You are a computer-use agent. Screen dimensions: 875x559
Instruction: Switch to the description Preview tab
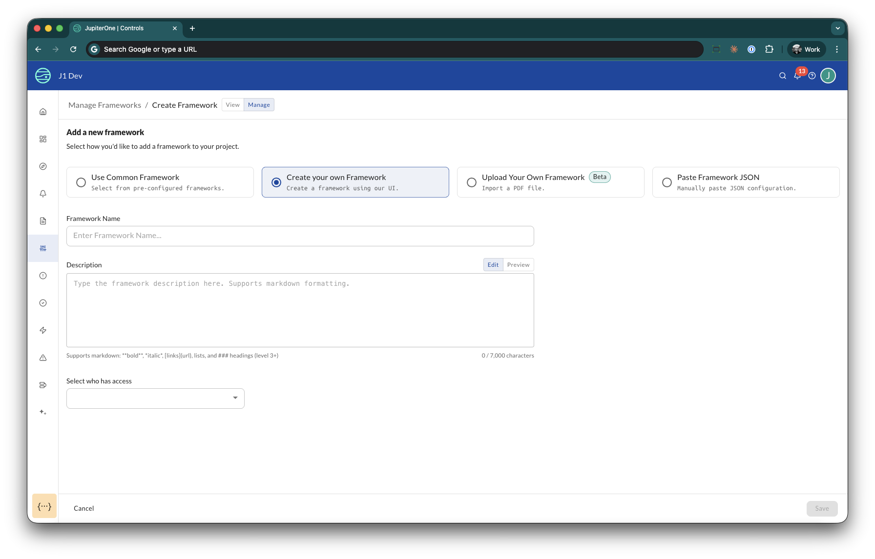(x=518, y=264)
